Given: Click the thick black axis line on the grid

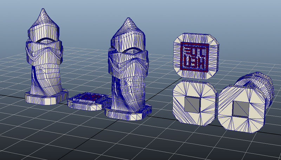Looking at the screenshot, I should (11, 95).
